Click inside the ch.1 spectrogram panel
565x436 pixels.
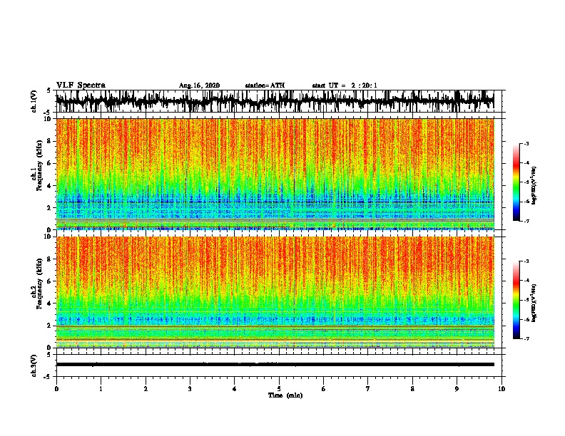[x=279, y=174]
